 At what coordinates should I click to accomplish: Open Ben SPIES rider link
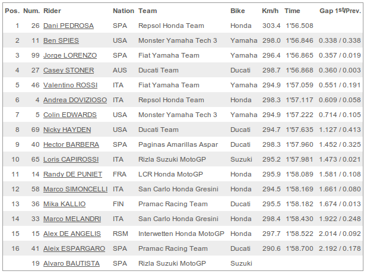pyautogui.click(x=61, y=40)
